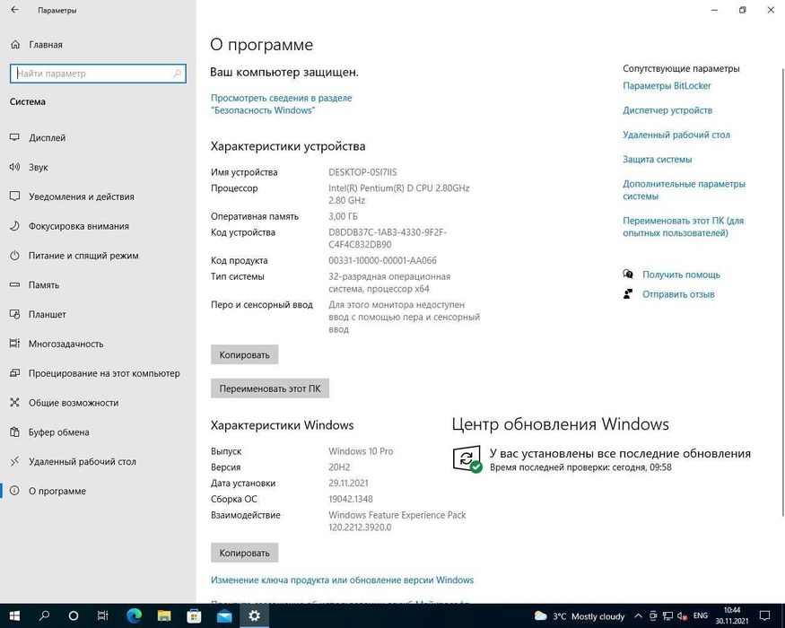Open Параметры BitLocker link
This screenshot has height=628, width=785.
667,85
